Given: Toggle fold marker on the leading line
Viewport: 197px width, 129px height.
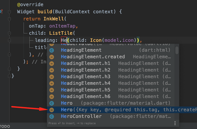Looking at the screenshot, I should (9, 40).
